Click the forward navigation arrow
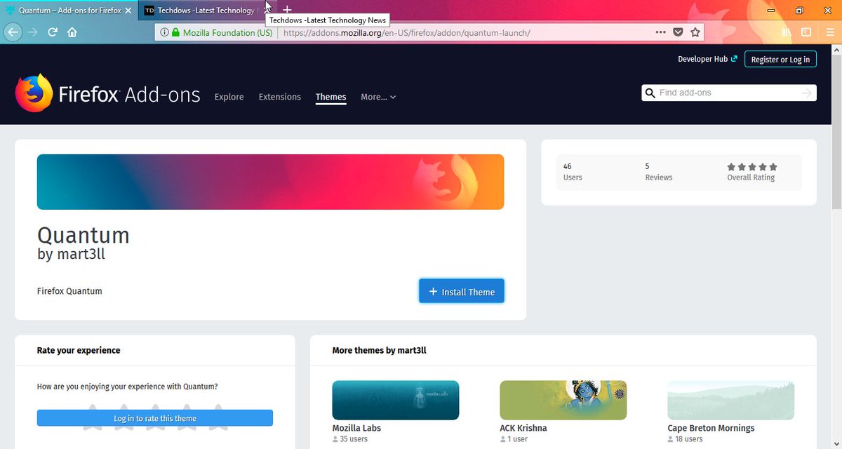Image resolution: width=842 pixels, height=449 pixels. click(x=32, y=32)
